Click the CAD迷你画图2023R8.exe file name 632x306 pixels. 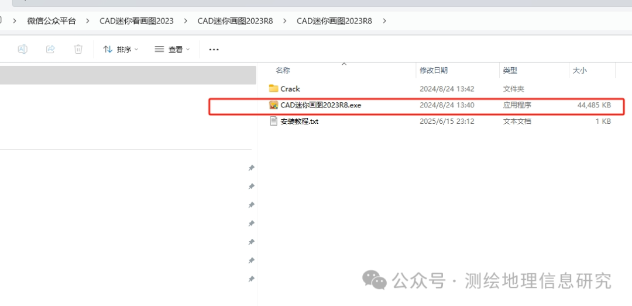321,105
